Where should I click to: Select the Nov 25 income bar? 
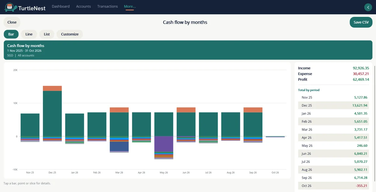tap(30, 125)
